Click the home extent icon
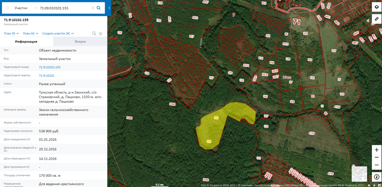The height and width of the screenshot is (187, 382). point(369,185)
